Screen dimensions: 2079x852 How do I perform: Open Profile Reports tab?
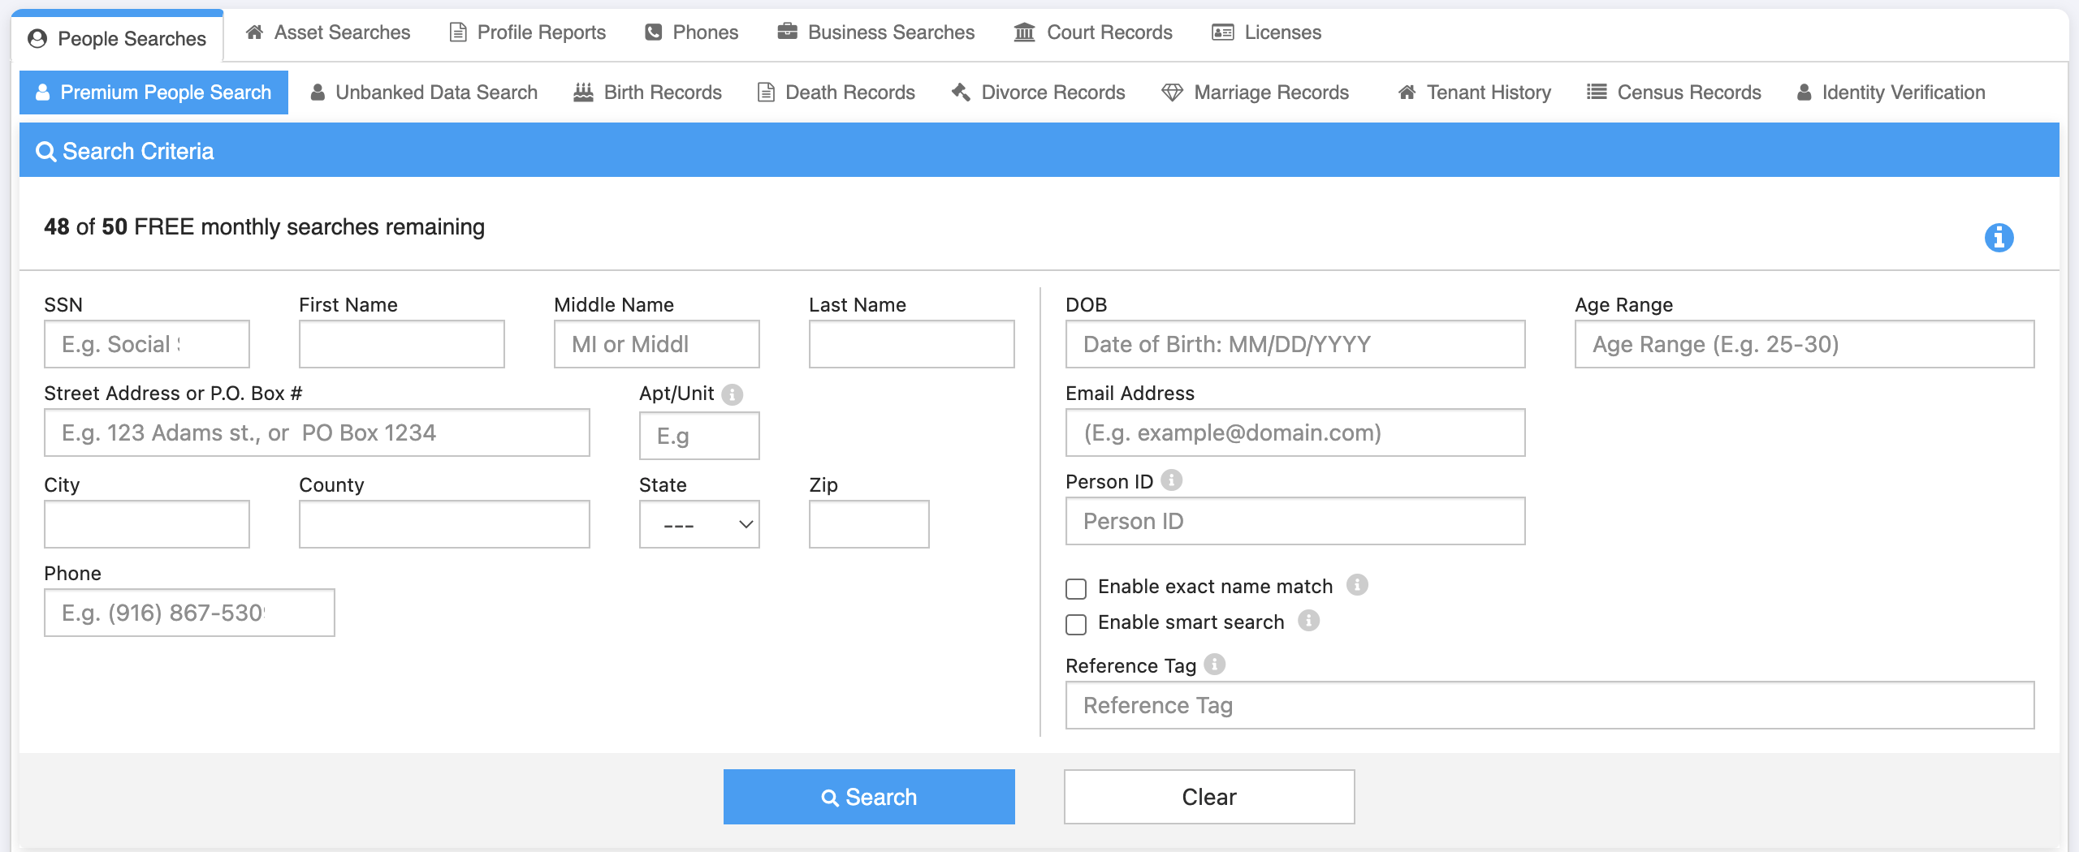pos(528,32)
